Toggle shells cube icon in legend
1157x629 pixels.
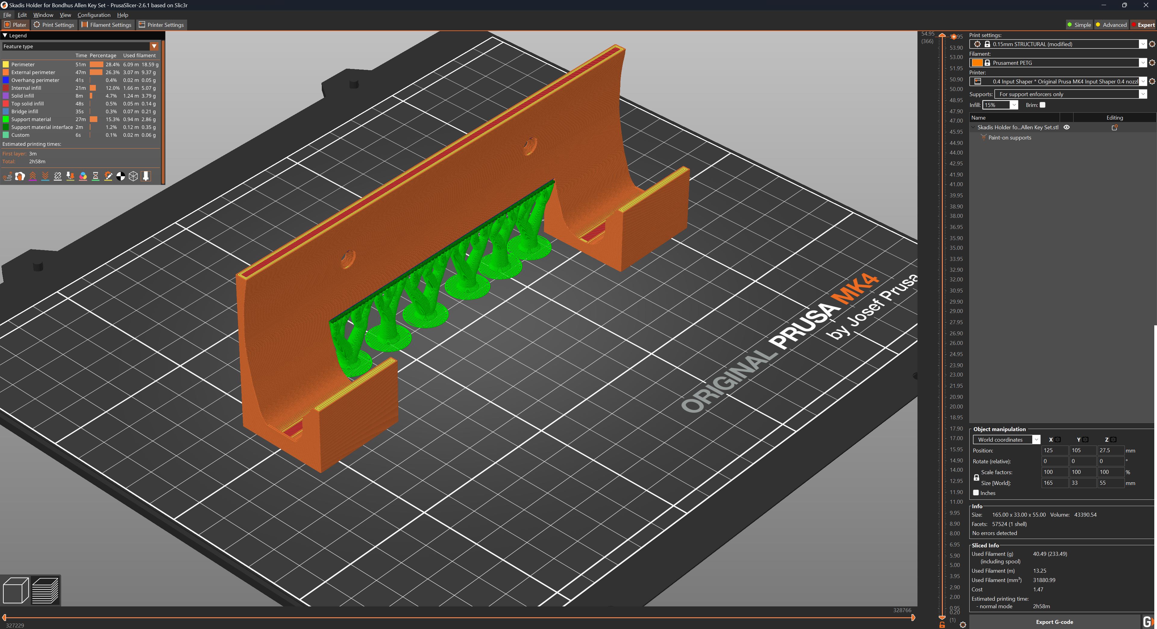click(x=133, y=177)
